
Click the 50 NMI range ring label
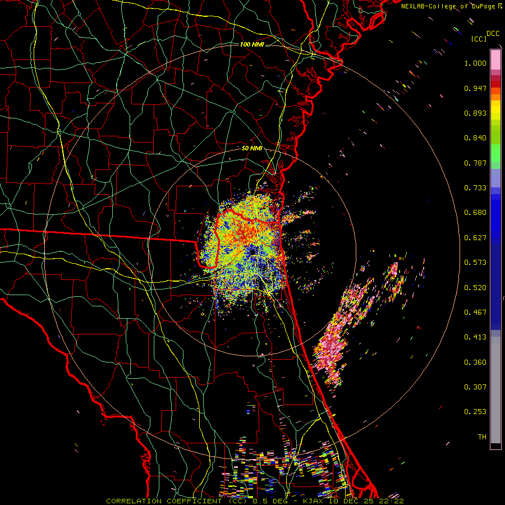pos(252,149)
